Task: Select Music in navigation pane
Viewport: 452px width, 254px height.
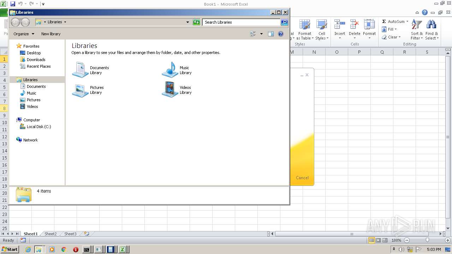Action: (31, 93)
